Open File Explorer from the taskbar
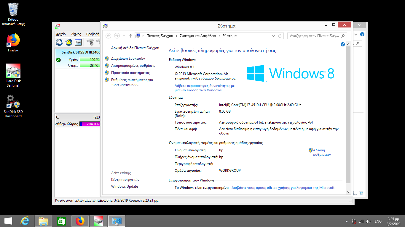Viewport: 405px width, 227px height. click(x=43, y=221)
